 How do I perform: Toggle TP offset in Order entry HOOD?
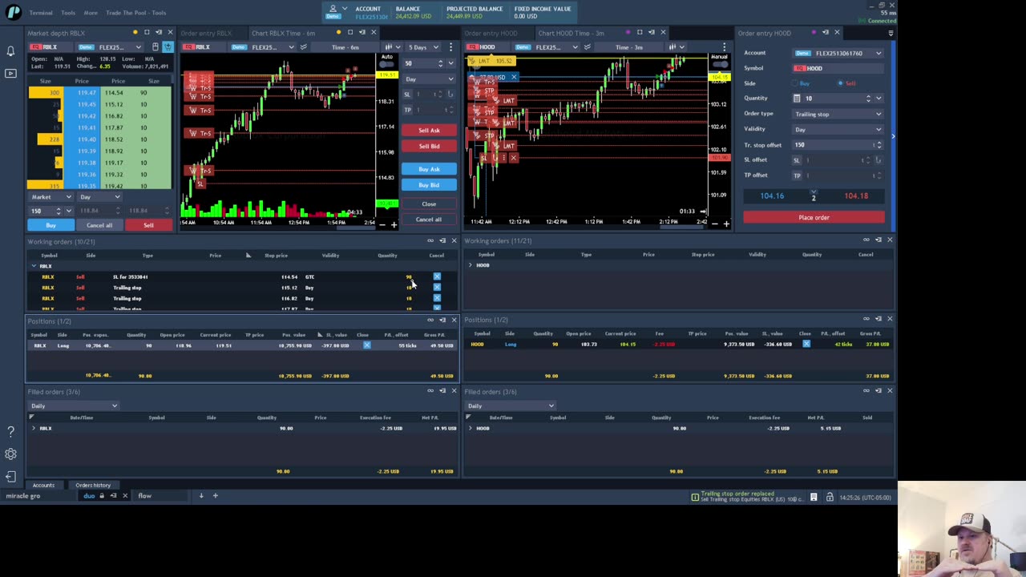(797, 176)
